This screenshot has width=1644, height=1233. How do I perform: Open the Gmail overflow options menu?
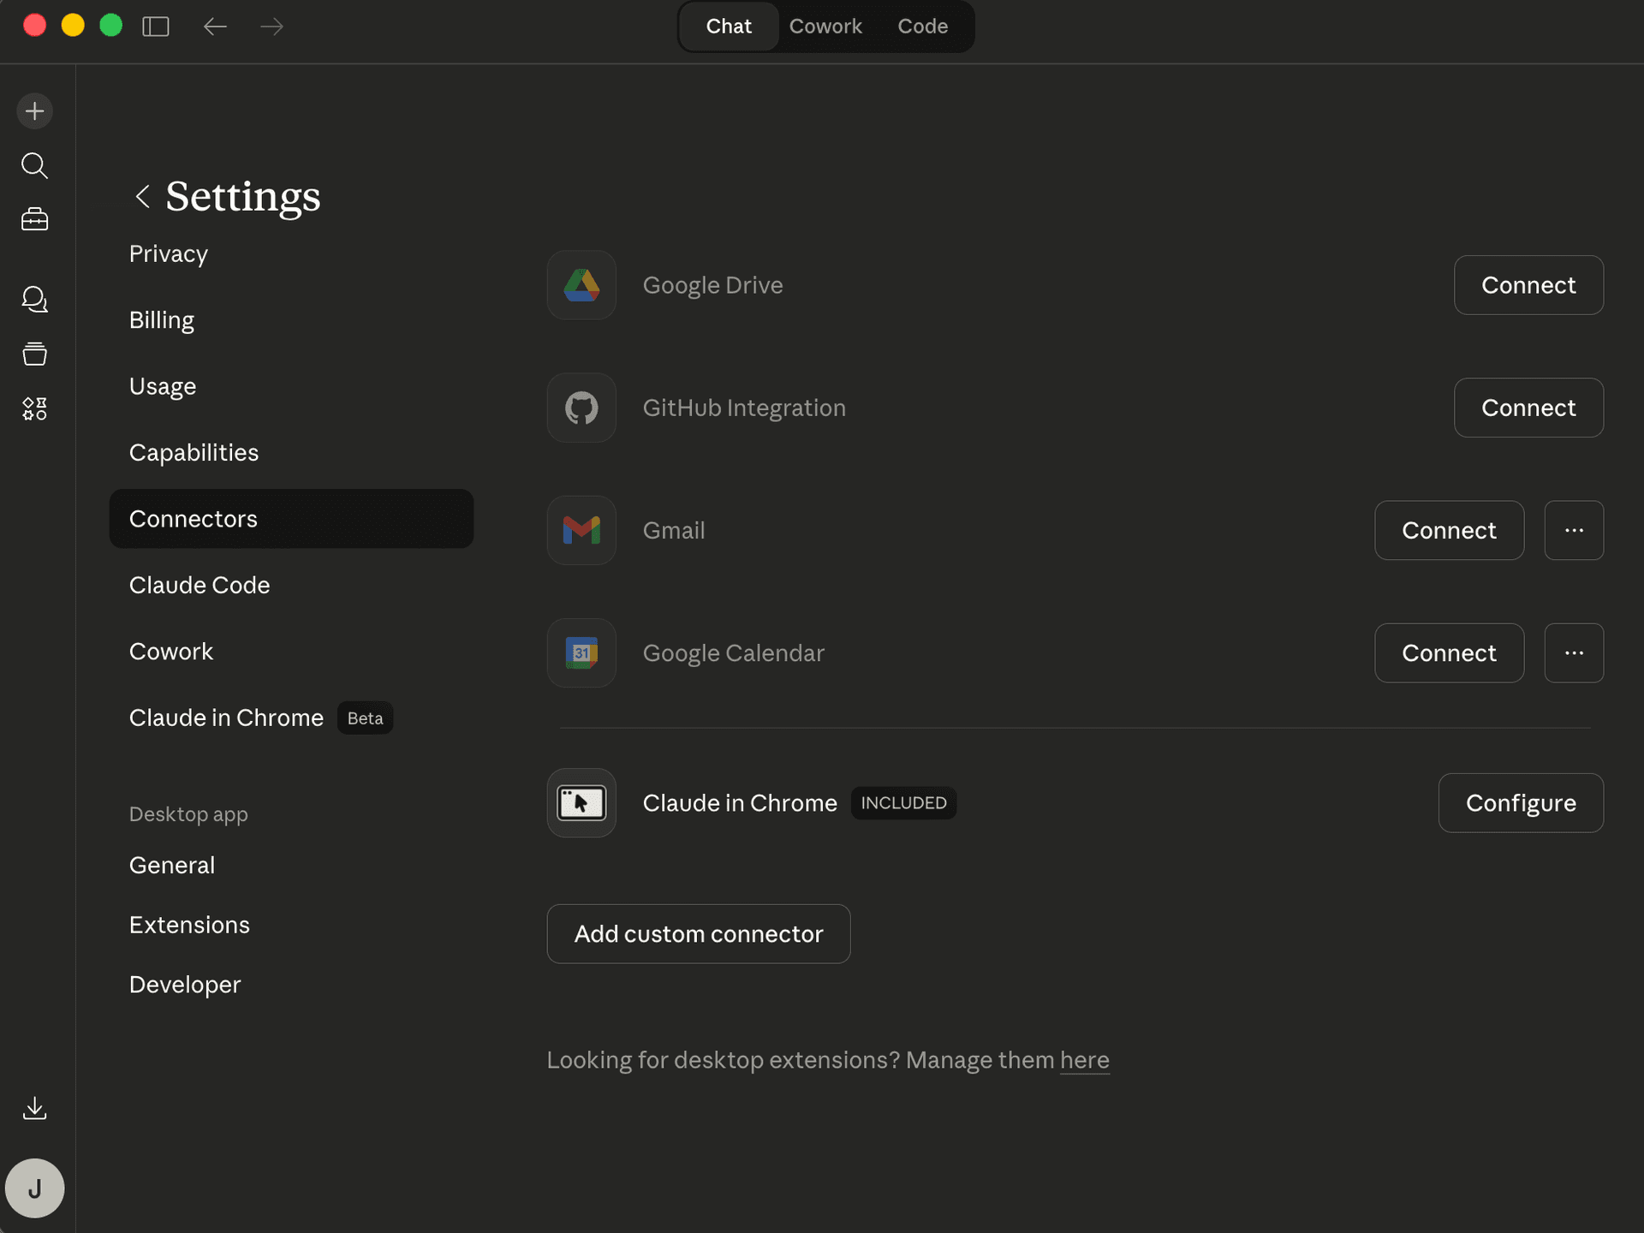(1574, 530)
